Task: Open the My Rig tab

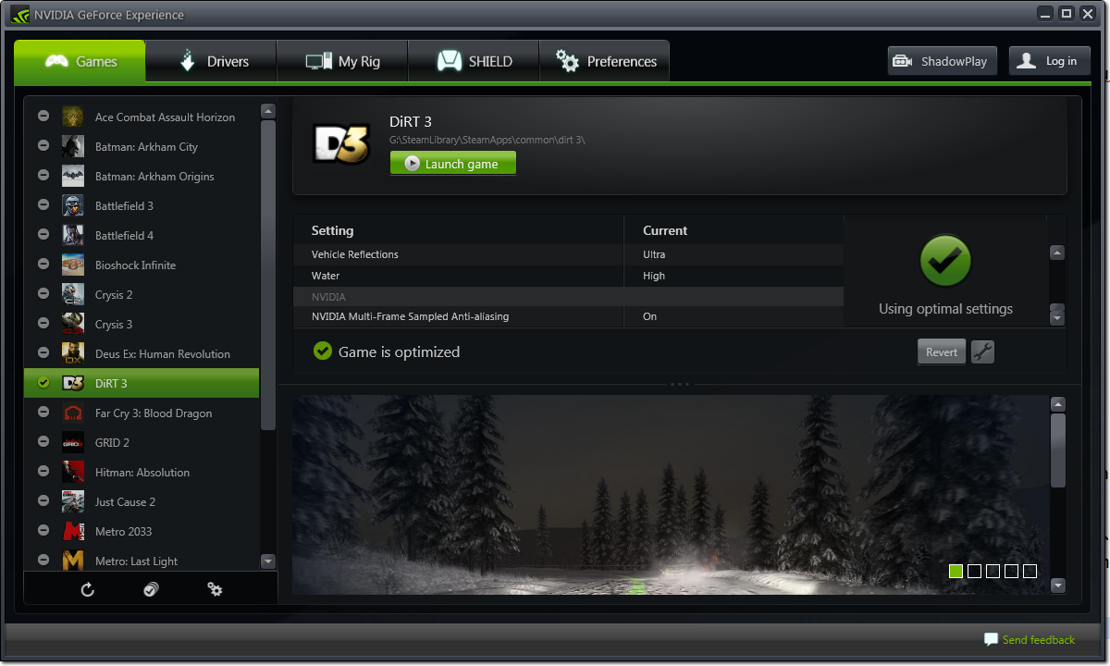Action: tap(343, 61)
